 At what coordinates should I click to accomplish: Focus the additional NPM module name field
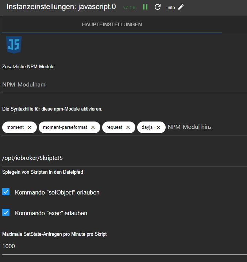[109, 85]
